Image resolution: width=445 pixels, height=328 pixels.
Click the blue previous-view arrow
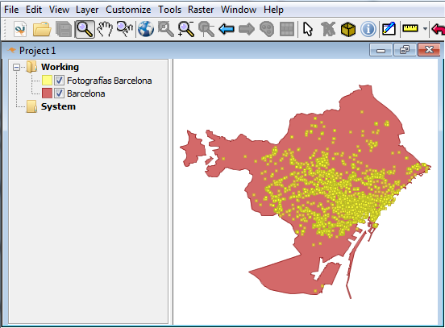[x=227, y=29]
